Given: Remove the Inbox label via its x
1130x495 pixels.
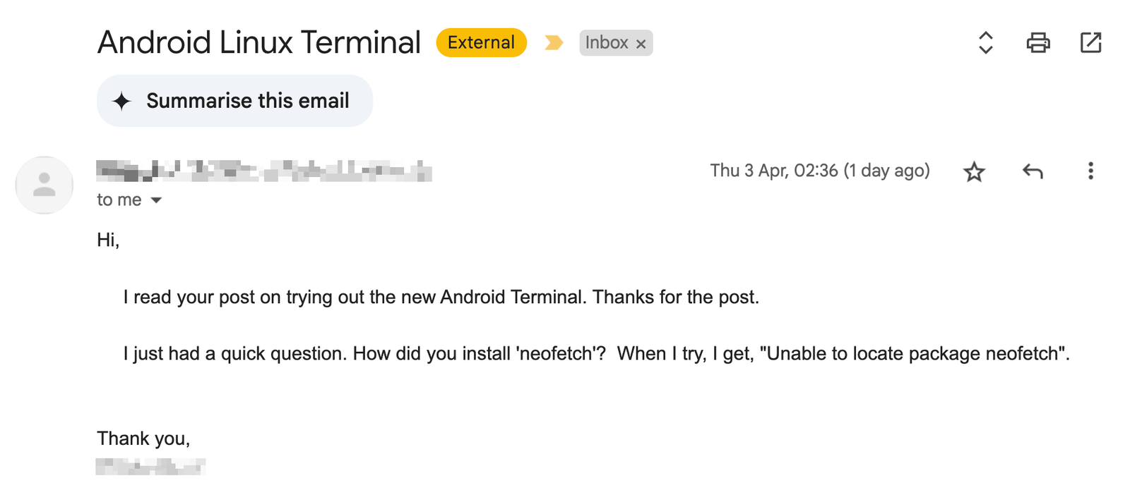Looking at the screenshot, I should tap(641, 43).
